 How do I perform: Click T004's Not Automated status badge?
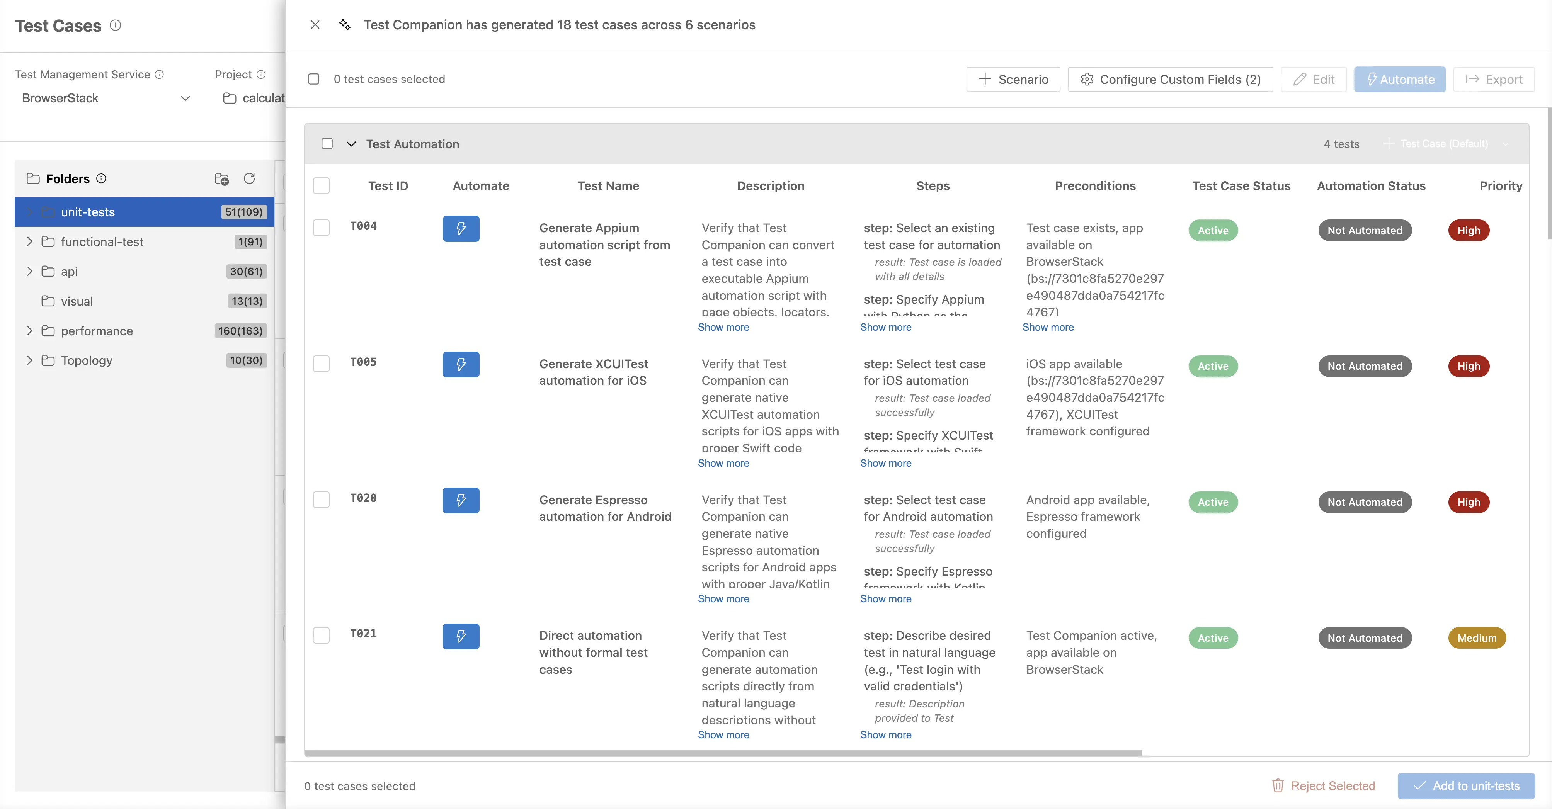[x=1365, y=231]
